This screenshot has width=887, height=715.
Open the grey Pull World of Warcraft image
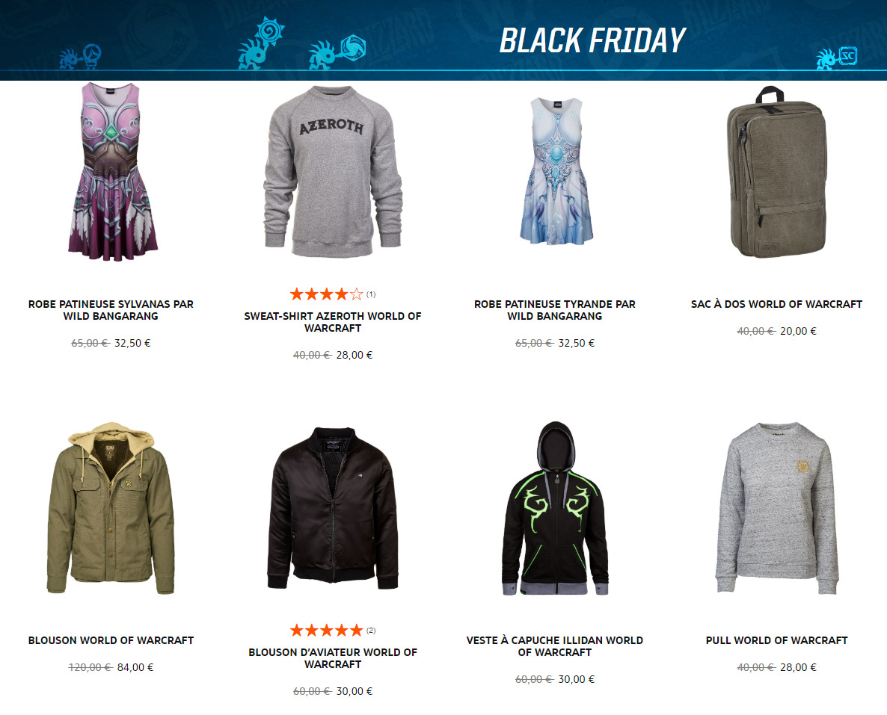[x=776, y=507]
